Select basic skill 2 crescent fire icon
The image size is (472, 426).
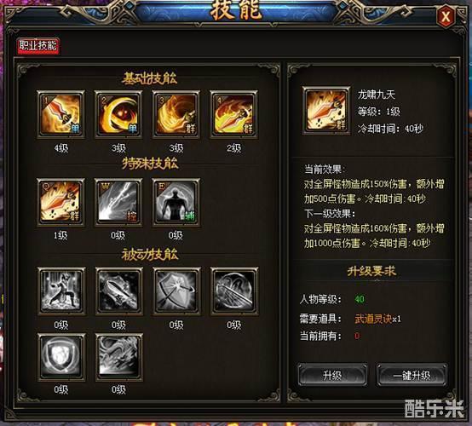(118, 114)
